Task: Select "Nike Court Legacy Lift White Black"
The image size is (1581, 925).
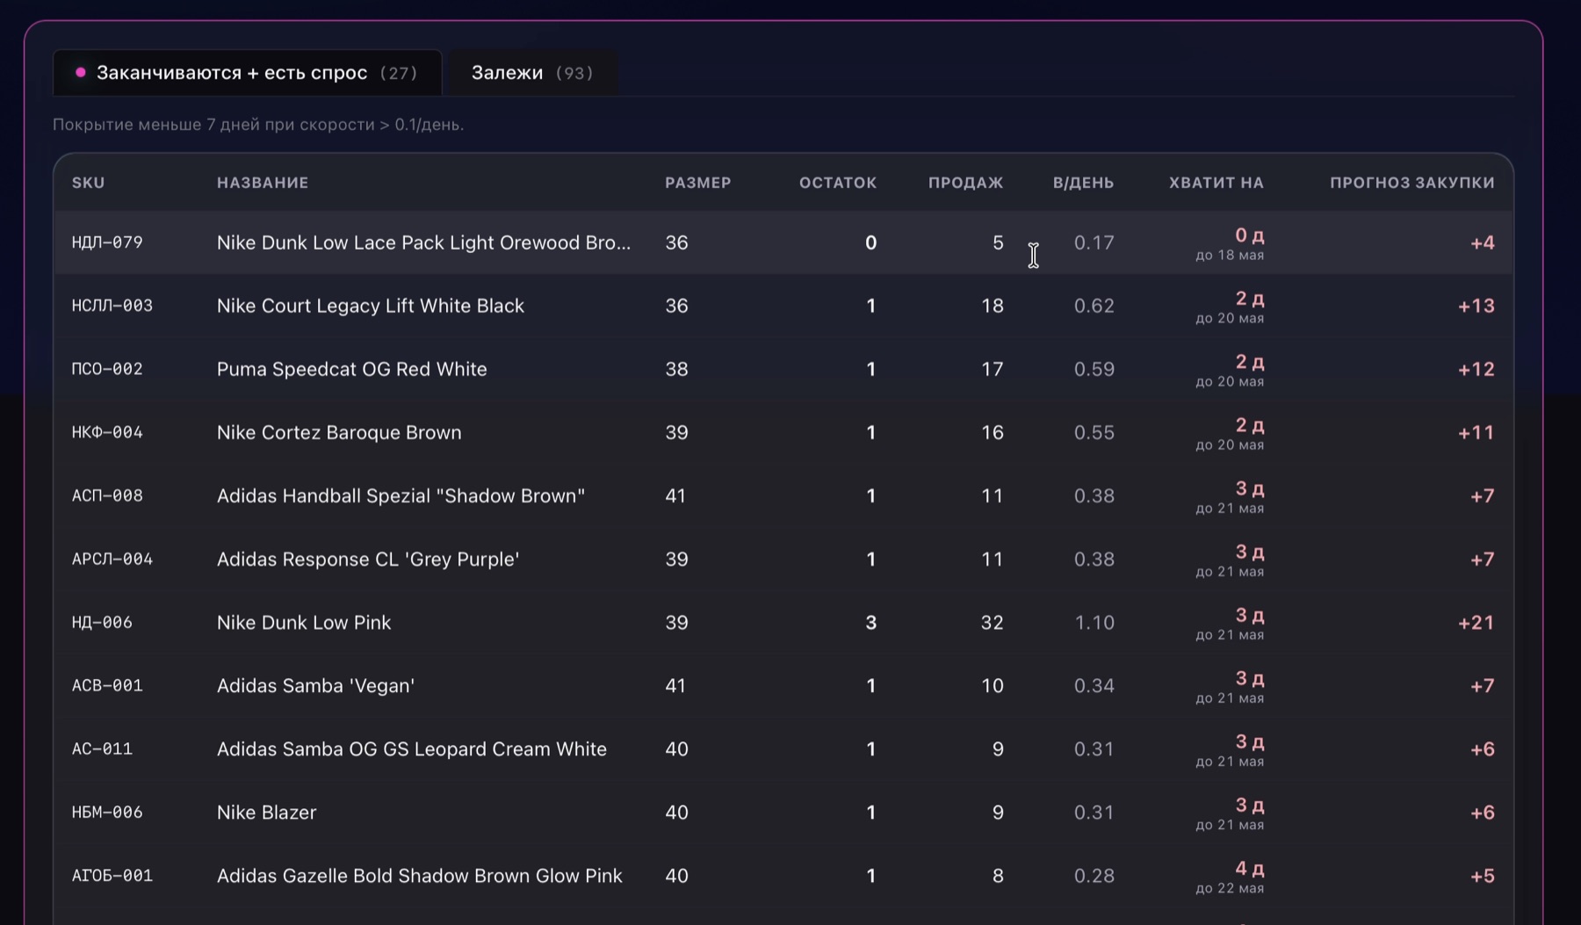Action: click(371, 306)
